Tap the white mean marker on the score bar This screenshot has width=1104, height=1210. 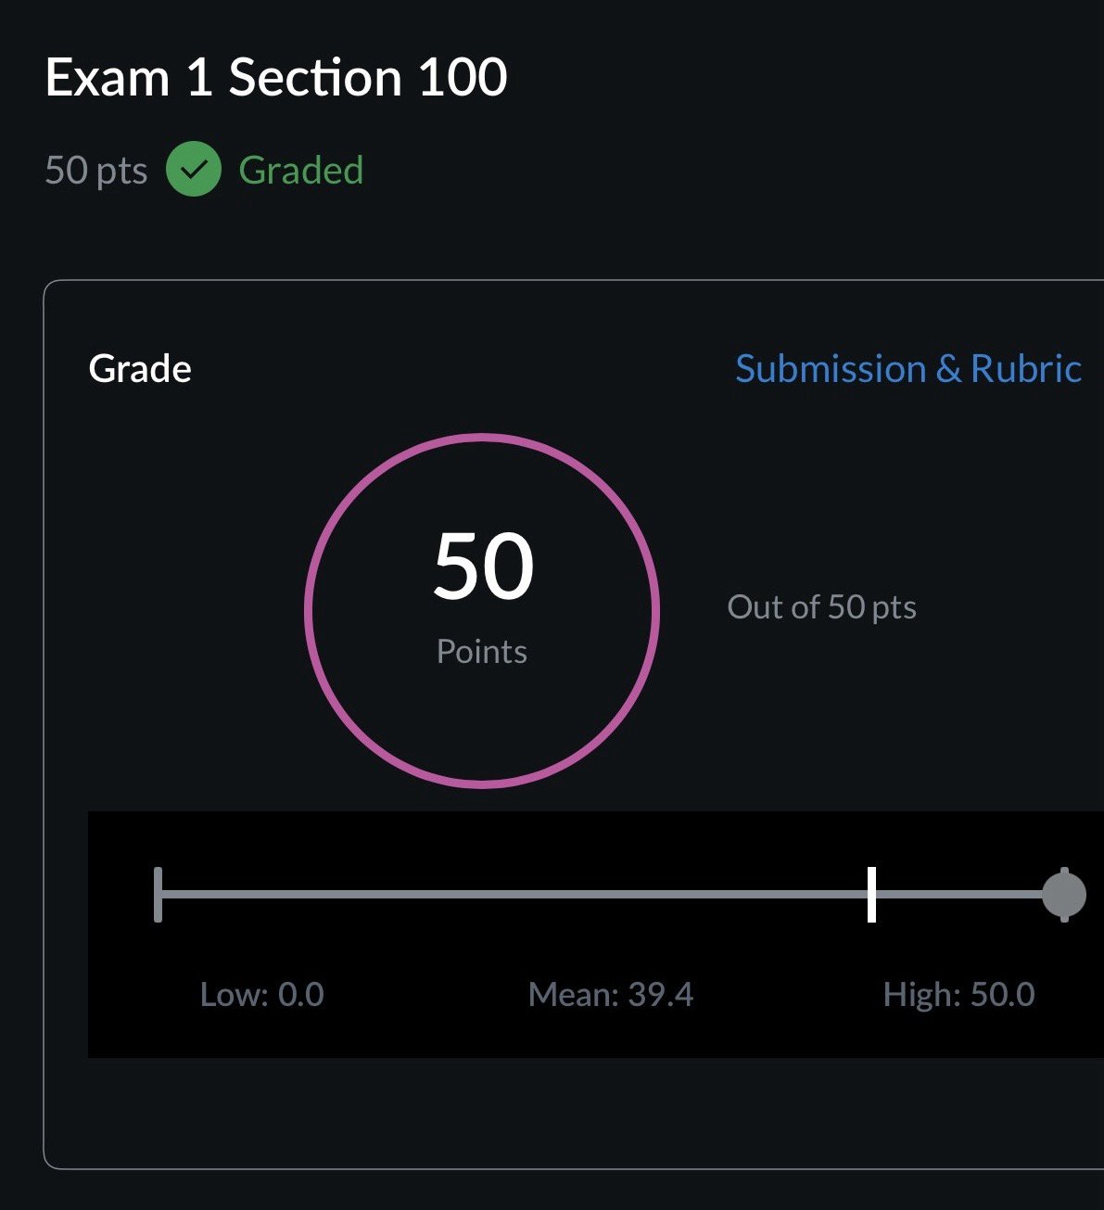871,895
